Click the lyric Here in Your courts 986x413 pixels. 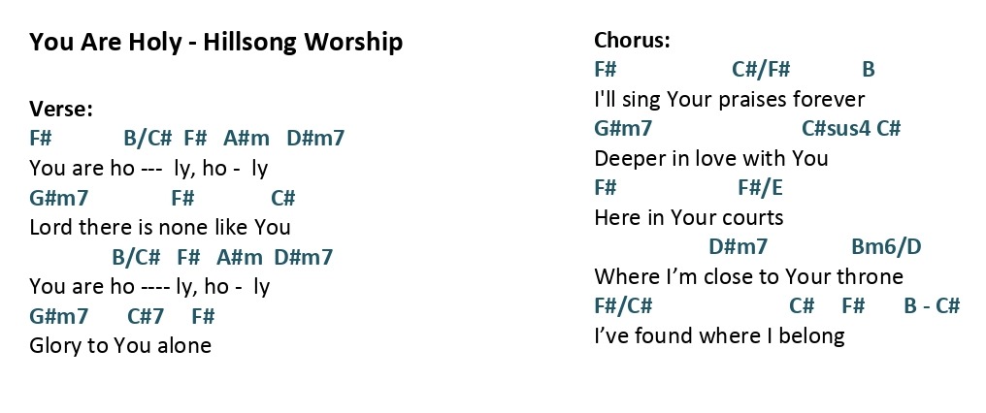(x=689, y=217)
